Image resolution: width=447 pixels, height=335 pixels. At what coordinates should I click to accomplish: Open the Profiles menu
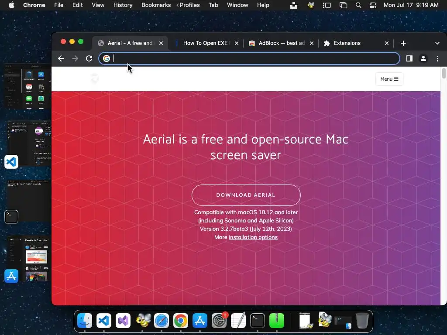pyautogui.click(x=189, y=5)
